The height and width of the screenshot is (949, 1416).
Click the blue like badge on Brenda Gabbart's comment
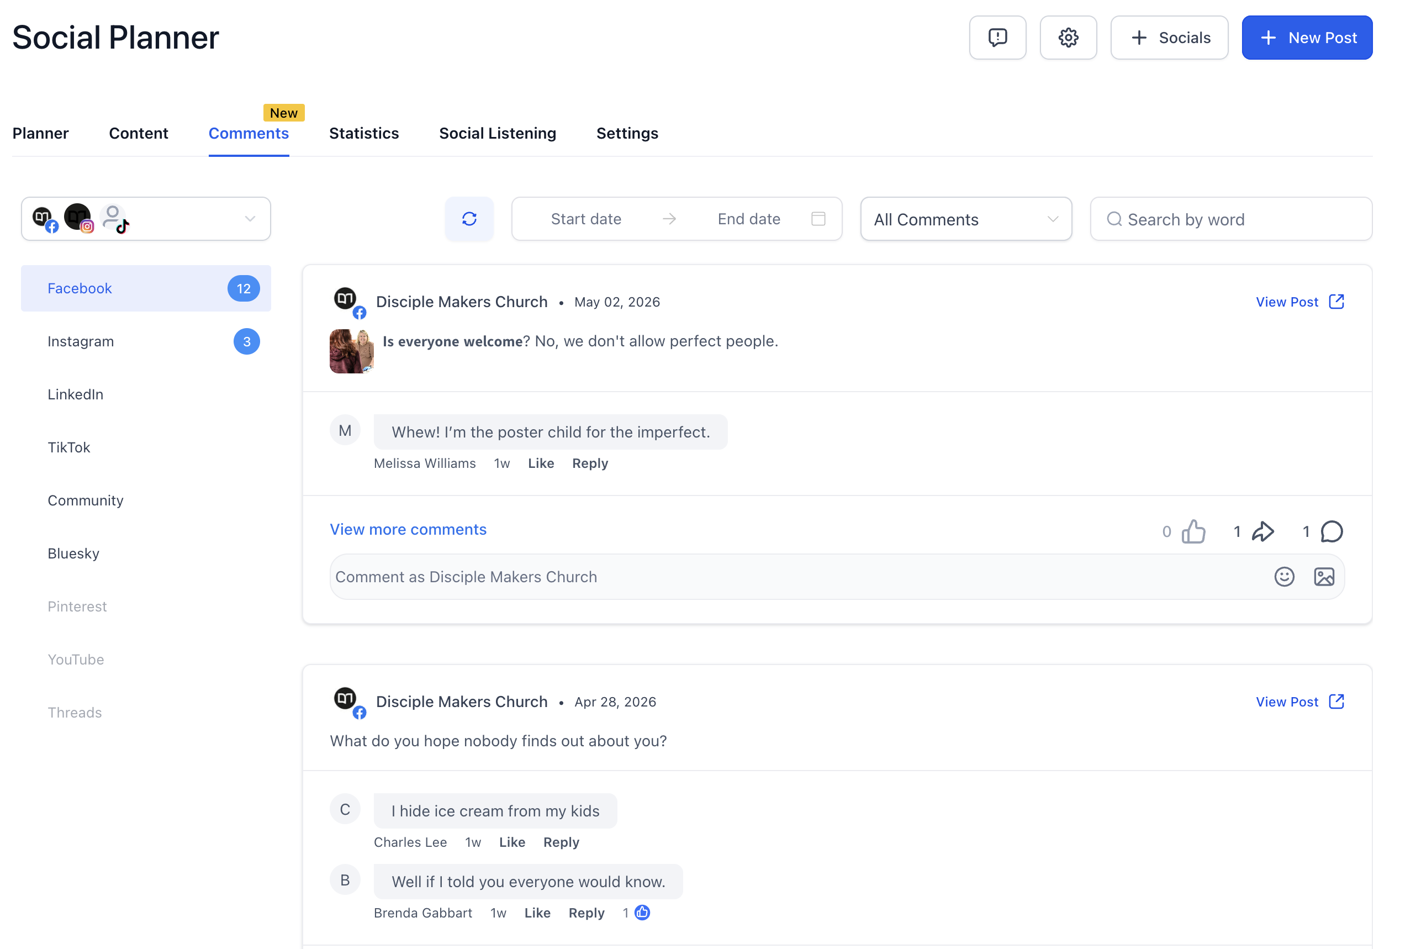642,912
